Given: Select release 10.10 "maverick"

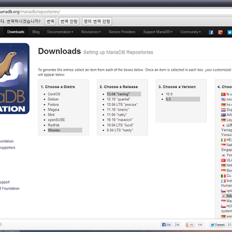Looking at the screenshot, I should coord(120,120).
